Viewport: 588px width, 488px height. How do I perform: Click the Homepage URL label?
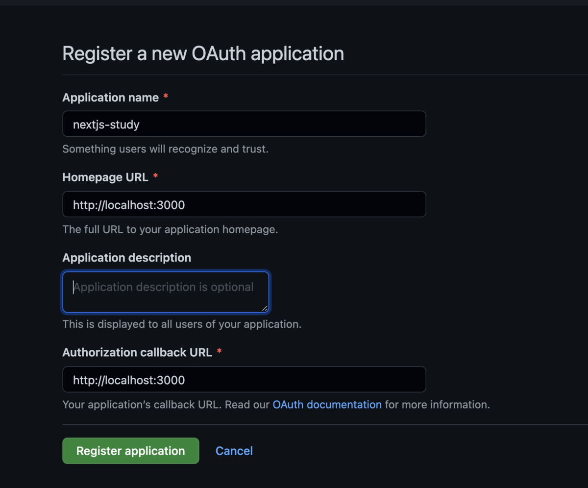point(105,177)
